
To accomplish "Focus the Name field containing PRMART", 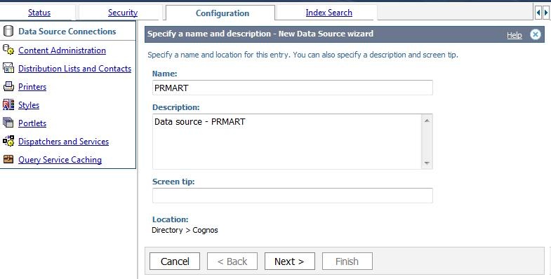I will pos(293,88).
